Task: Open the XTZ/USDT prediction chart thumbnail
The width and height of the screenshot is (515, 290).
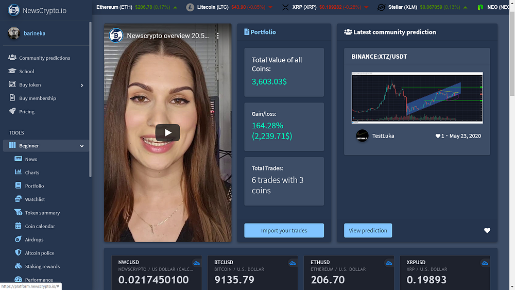Action: (417, 98)
